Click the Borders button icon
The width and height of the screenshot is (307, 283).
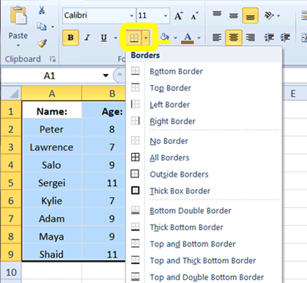tap(134, 37)
